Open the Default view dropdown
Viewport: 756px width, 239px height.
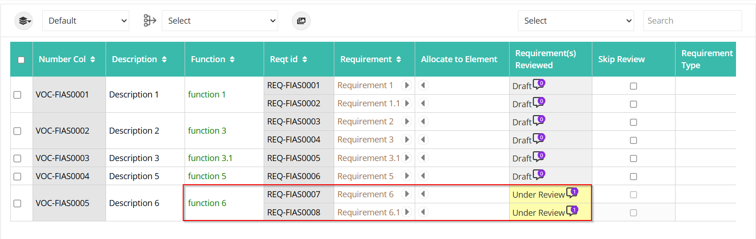[x=86, y=21]
